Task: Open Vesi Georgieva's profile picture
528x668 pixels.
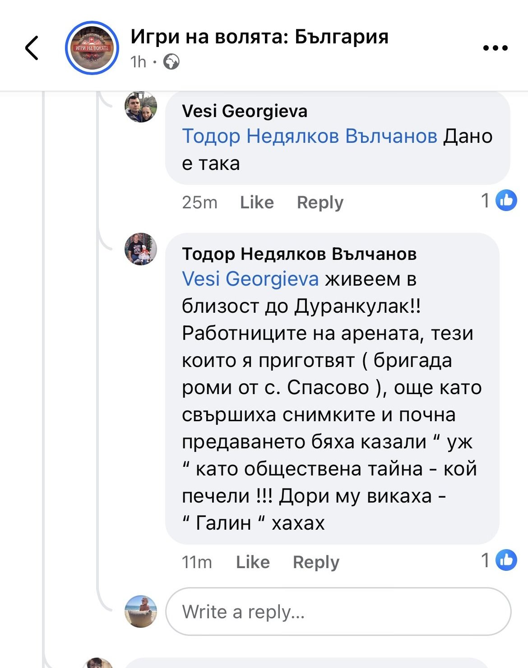Action: (x=141, y=107)
